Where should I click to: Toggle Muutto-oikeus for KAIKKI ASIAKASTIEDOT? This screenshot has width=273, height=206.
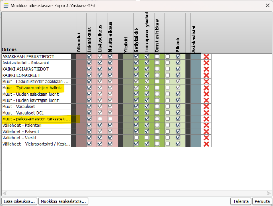pyautogui.click(x=110, y=69)
